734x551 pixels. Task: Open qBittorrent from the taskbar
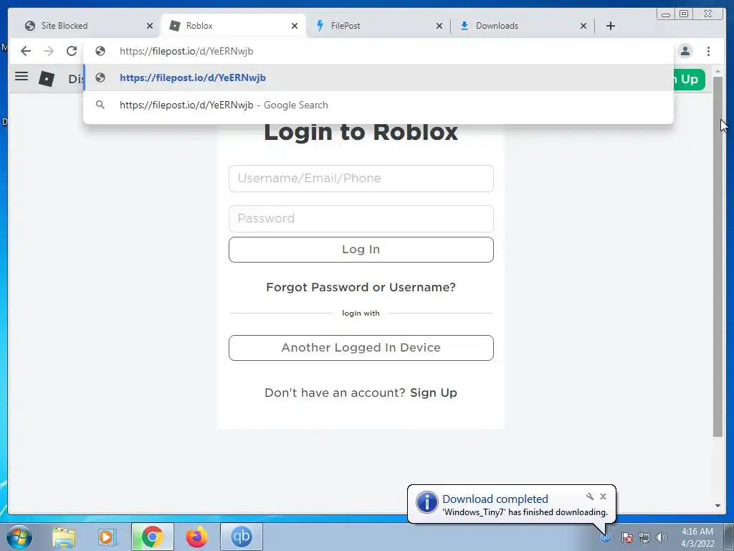pyautogui.click(x=242, y=537)
